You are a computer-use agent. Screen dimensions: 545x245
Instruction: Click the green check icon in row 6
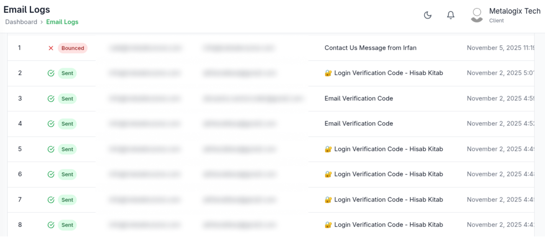(x=51, y=174)
